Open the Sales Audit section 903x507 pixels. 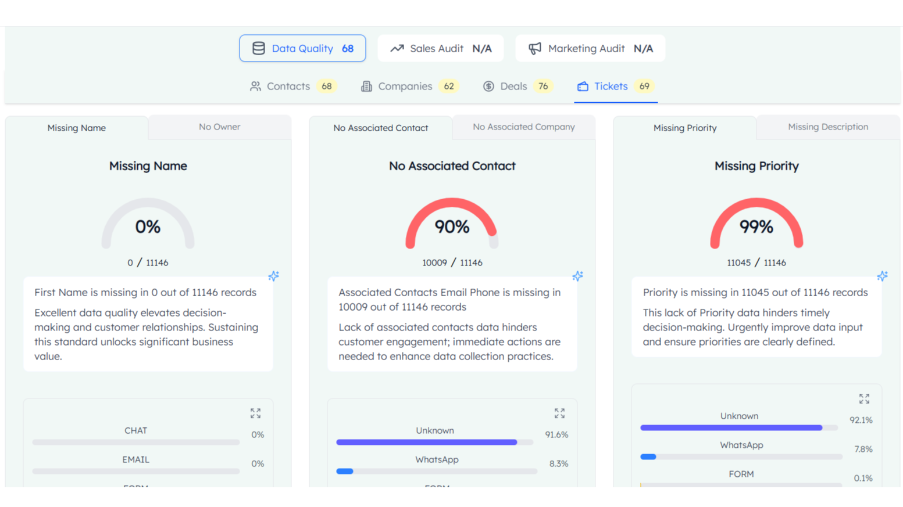click(440, 48)
